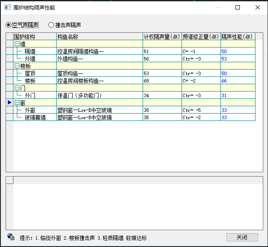Select the 隔墙 tree row
268x247 pixels.
click(x=29, y=51)
